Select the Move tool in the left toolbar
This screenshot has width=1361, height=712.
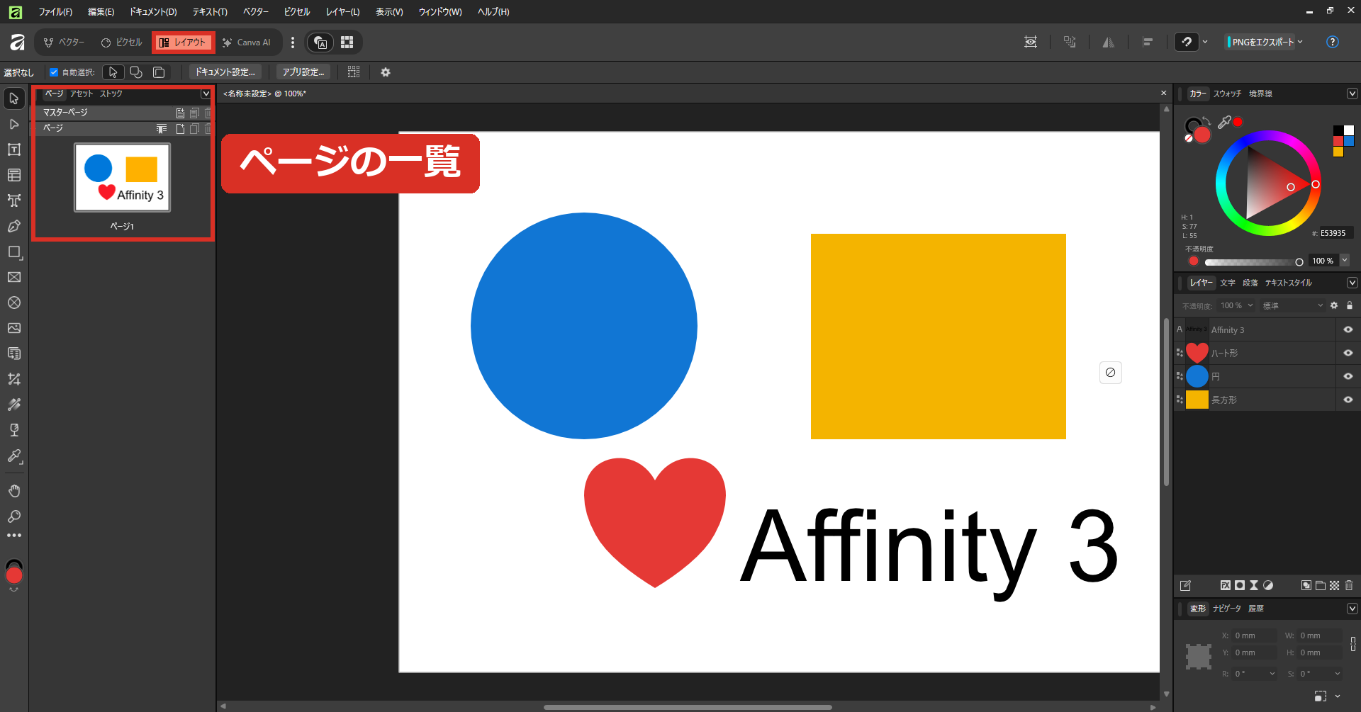tap(14, 98)
